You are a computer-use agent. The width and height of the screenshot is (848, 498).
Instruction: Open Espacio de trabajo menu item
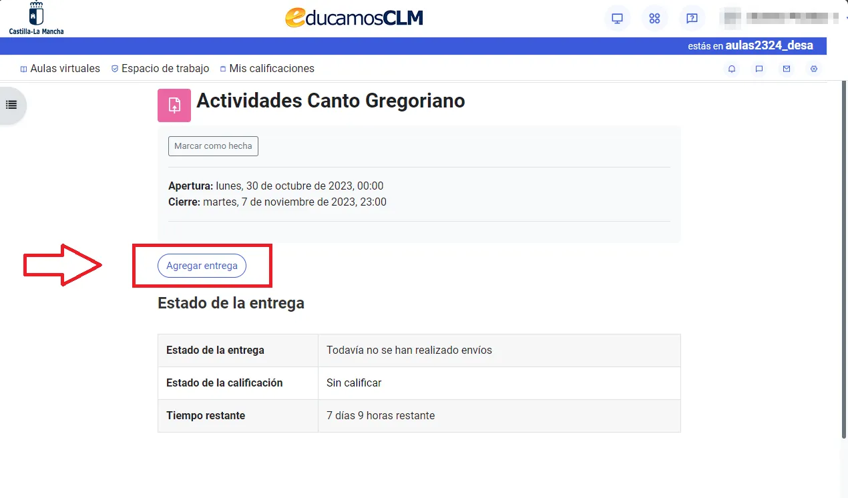tap(160, 69)
